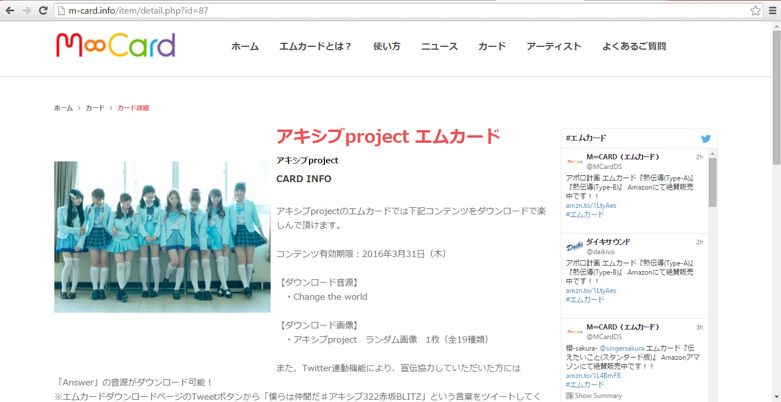This screenshot has height=402, width=781.
Task: Click the 【ダウンロード音源】 label
Action: pos(319,283)
